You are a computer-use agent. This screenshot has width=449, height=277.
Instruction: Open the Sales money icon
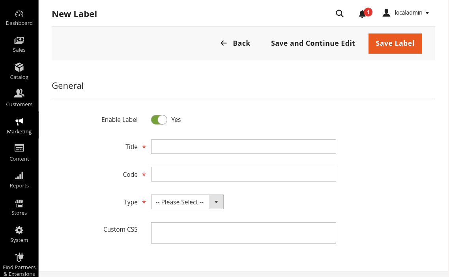point(19,40)
